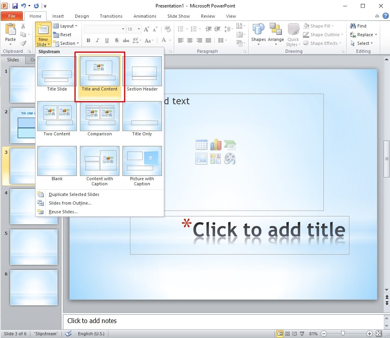Click Insert Picture icon in placeholder

click(201, 159)
